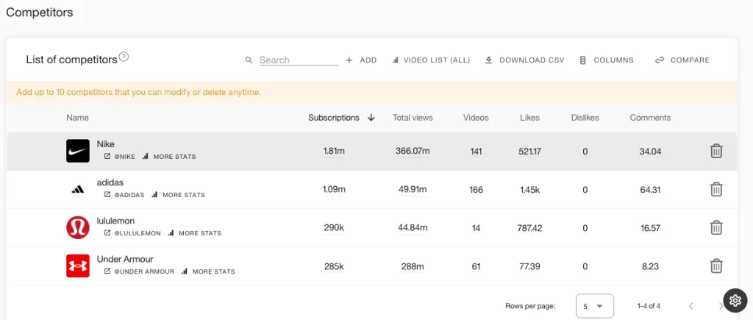The width and height of the screenshot is (753, 320).
Task: Focus the Search input field
Action: pyautogui.click(x=299, y=60)
